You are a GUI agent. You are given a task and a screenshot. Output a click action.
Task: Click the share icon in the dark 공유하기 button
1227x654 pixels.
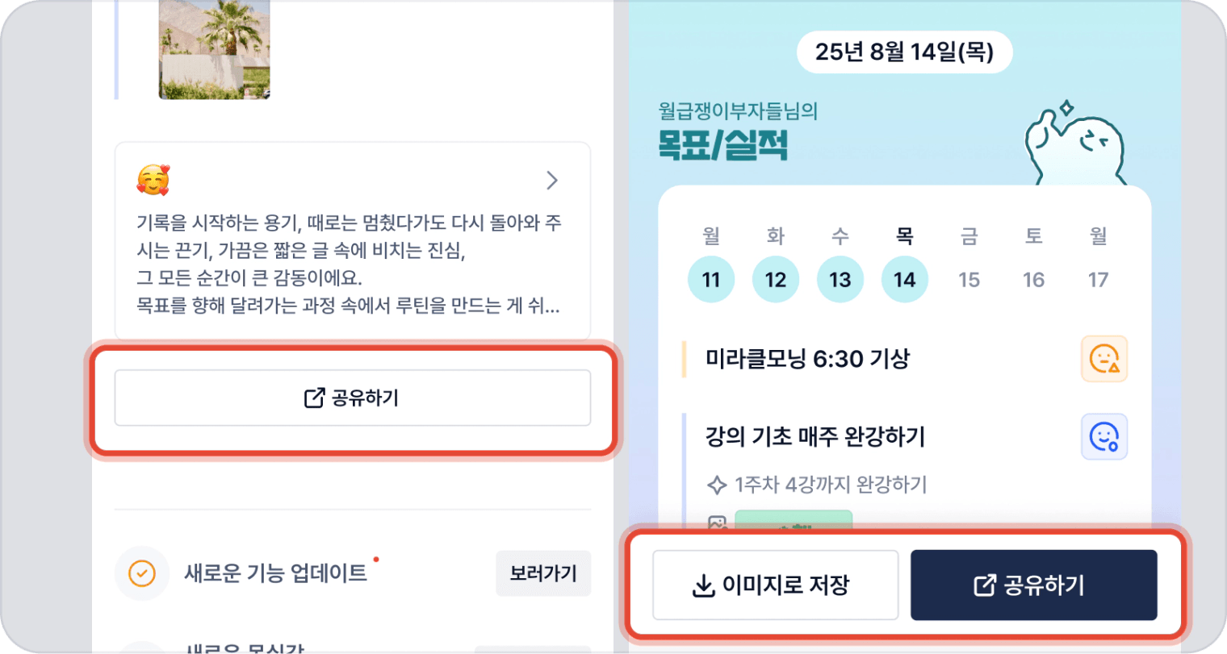pos(985,585)
